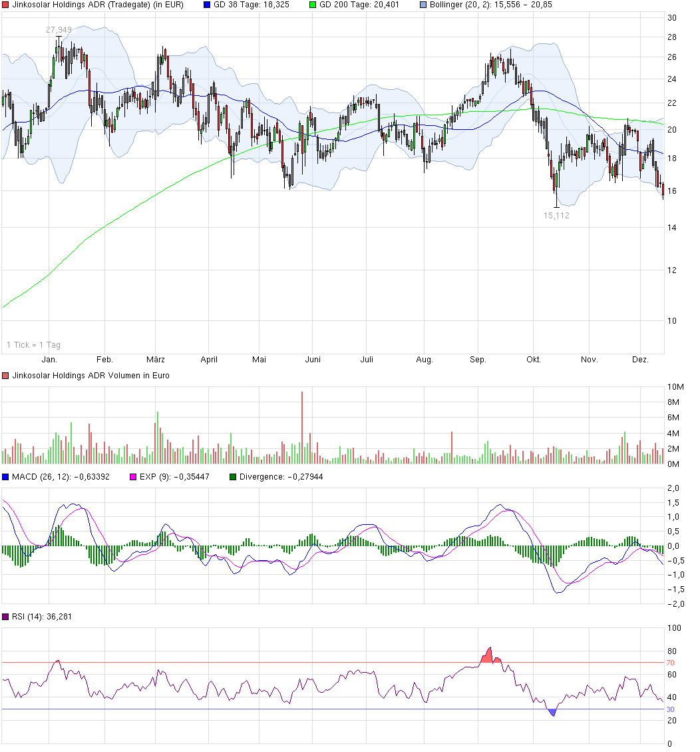The image size is (700, 752).
Task: Click the 27,949 high price label
Action: click(x=57, y=29)
